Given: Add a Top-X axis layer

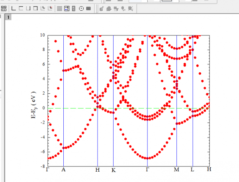Looking at the screenshot, I should point(21,8).
